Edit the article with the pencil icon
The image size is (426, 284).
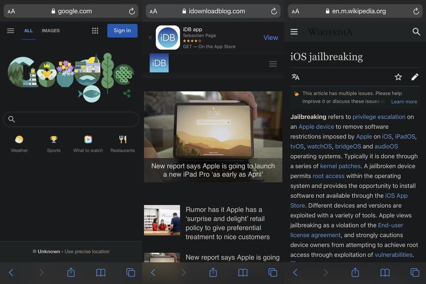415,77
